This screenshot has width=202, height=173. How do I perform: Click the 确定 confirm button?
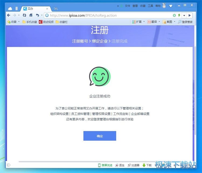100,136
